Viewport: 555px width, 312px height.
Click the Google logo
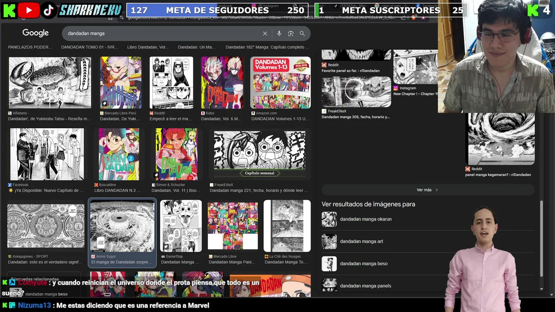[36, 33]
